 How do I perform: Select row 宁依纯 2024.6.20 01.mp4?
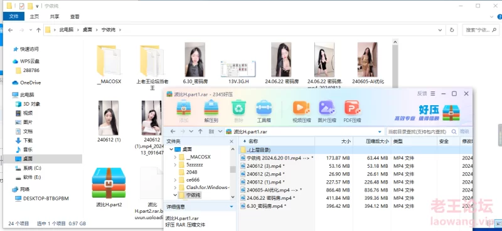pos(355,158)
